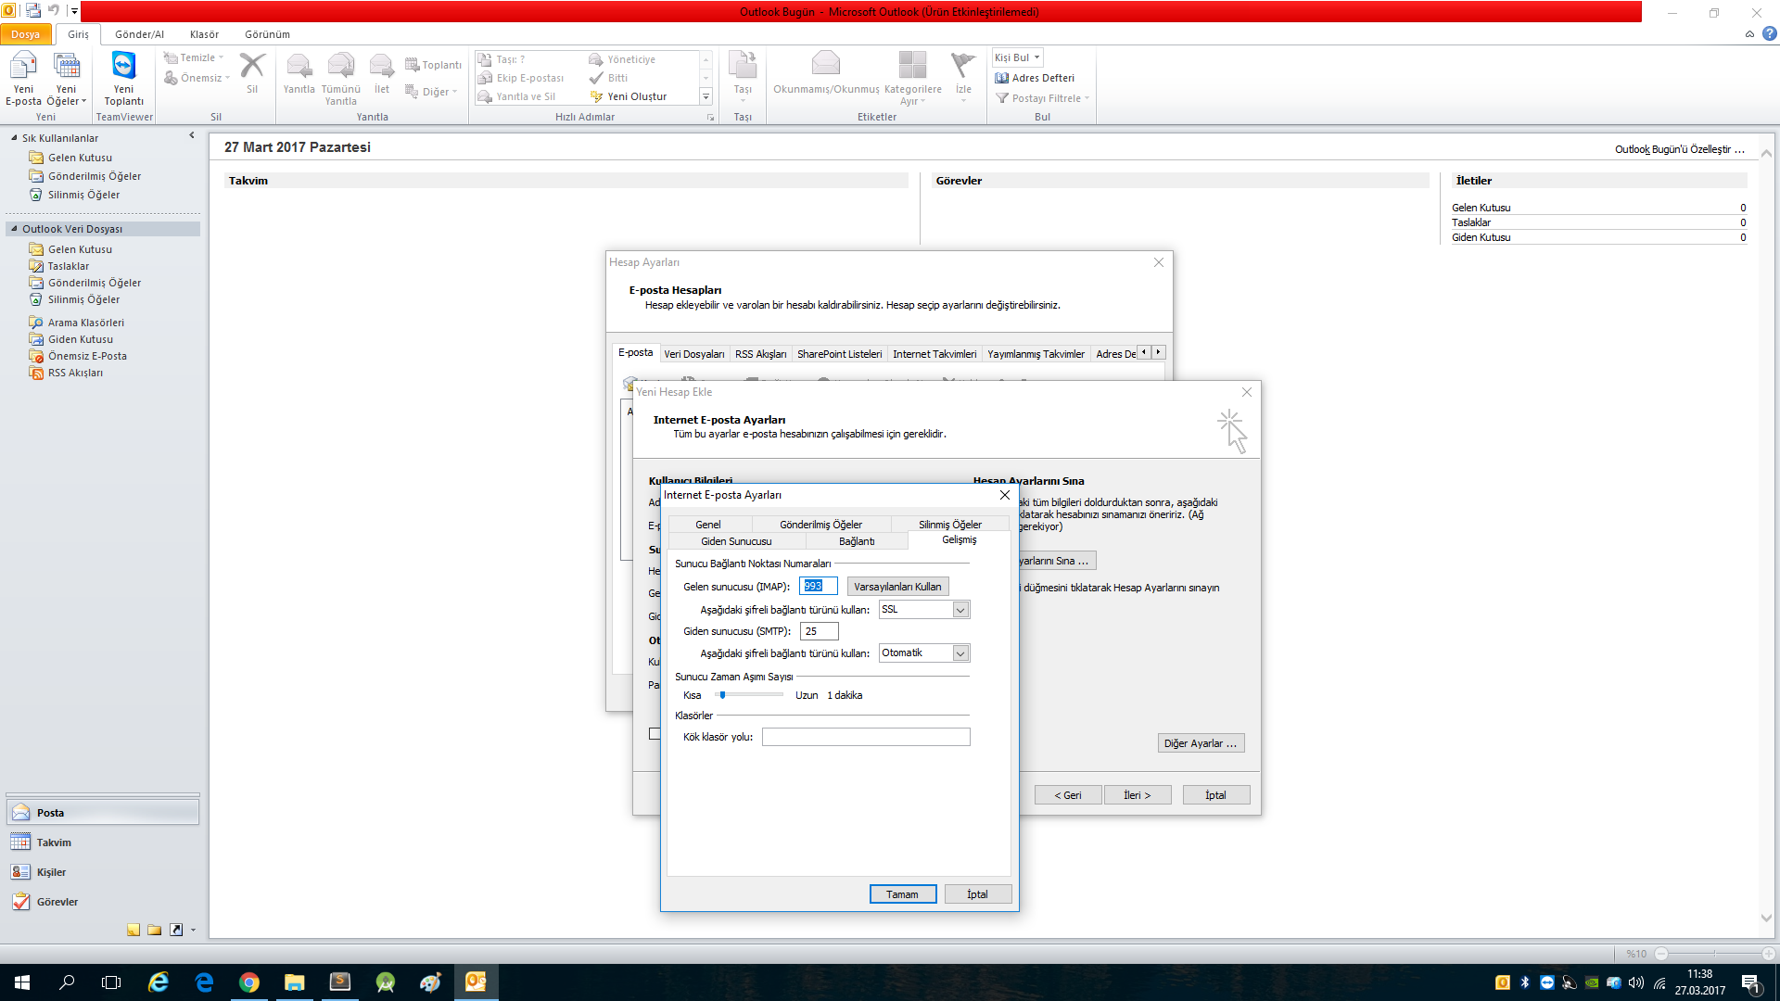Viewport: 1780px width, 1001px height.
Task: Switch to the Gönder/Al ribbon tab
Action: click(x=139, y=34)
